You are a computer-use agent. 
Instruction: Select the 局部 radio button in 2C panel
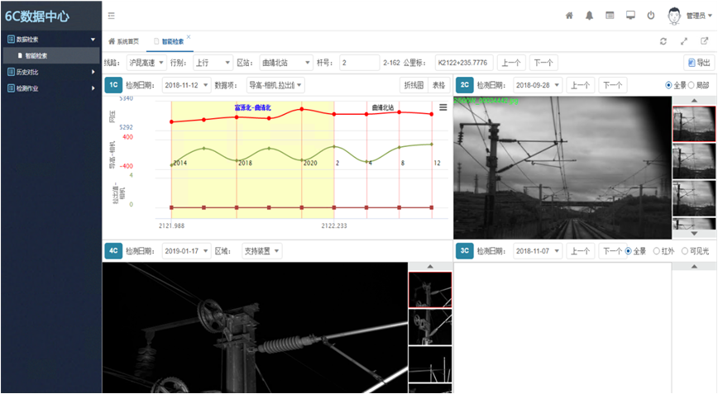point(691,85)
